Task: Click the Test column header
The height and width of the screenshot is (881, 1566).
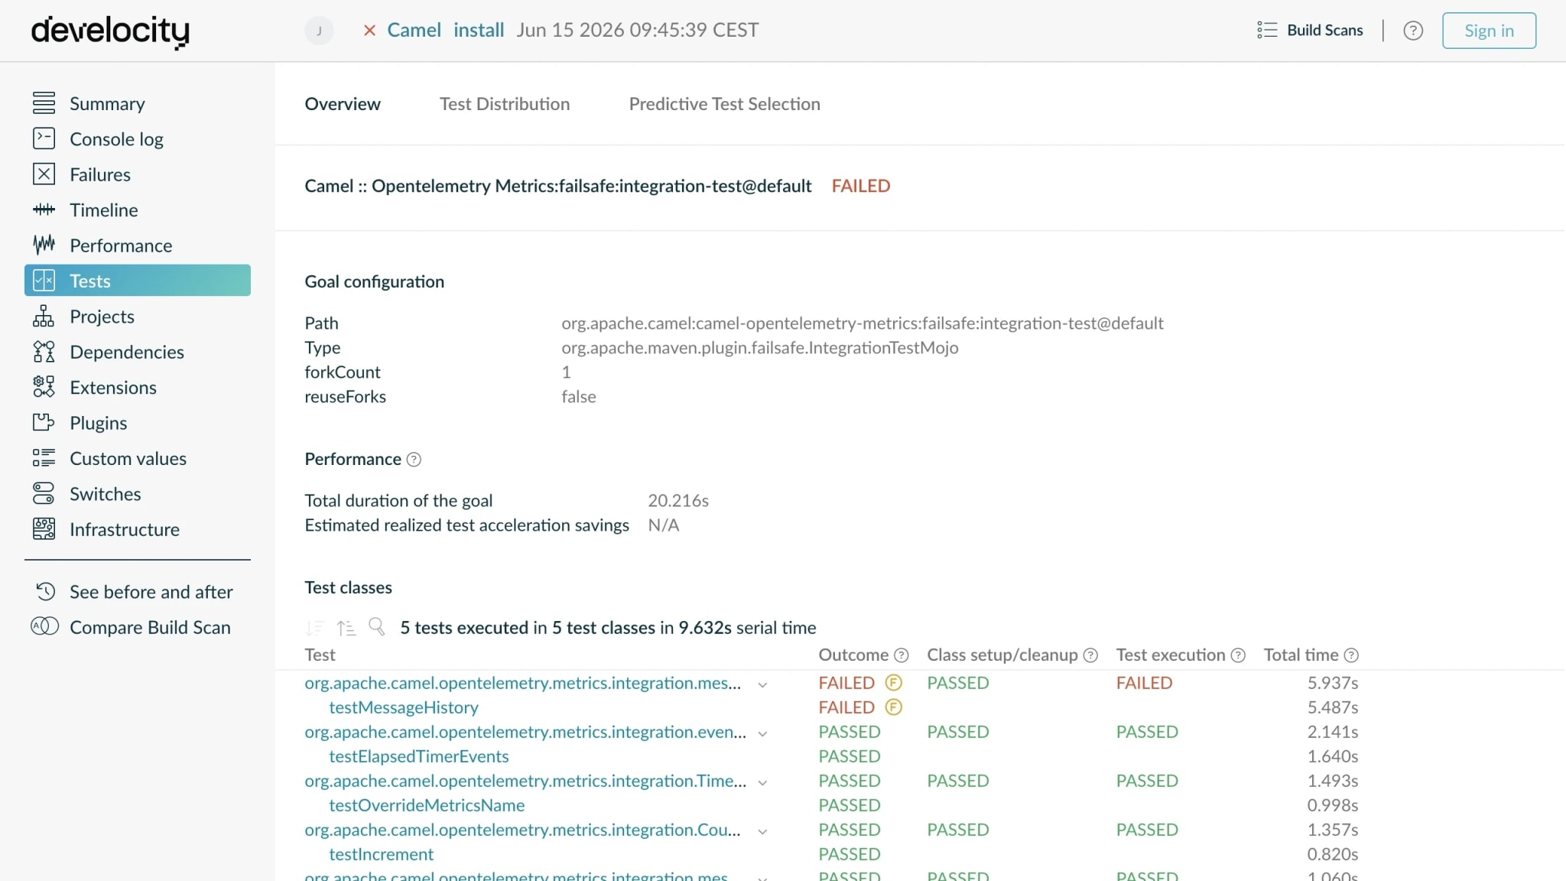Action: tap(320, 655)
